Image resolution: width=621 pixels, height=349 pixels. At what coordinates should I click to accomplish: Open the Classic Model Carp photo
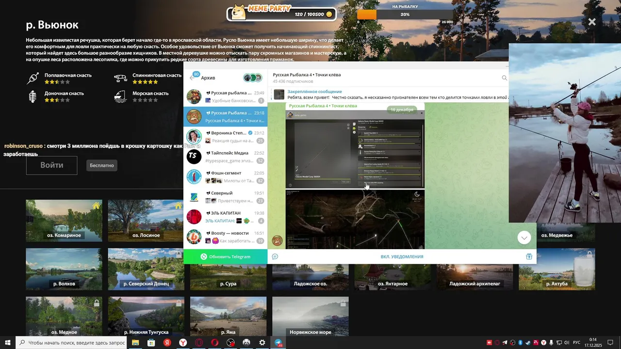coord(355,149)
